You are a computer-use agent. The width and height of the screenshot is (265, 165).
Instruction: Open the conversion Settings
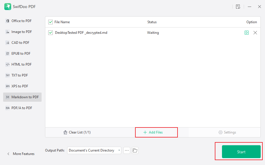click(227, 132)
